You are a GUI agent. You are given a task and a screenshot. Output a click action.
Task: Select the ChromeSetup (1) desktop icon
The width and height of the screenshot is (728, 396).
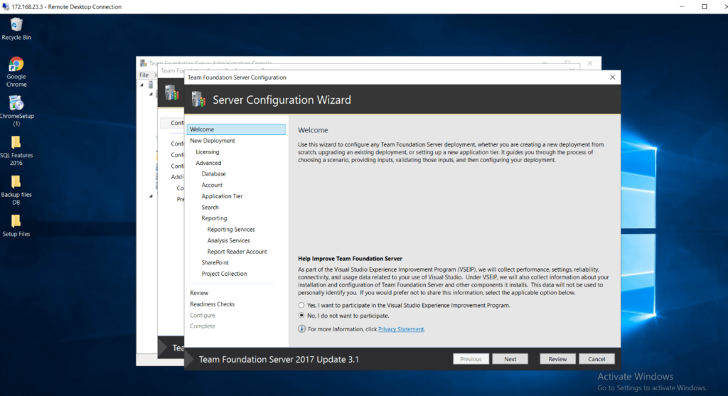click(16, 111)
